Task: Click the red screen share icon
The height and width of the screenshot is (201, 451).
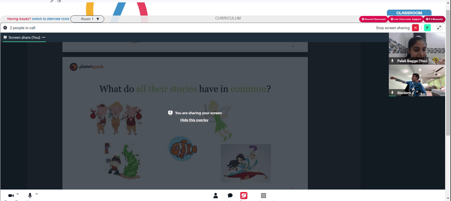Action: 244,196
